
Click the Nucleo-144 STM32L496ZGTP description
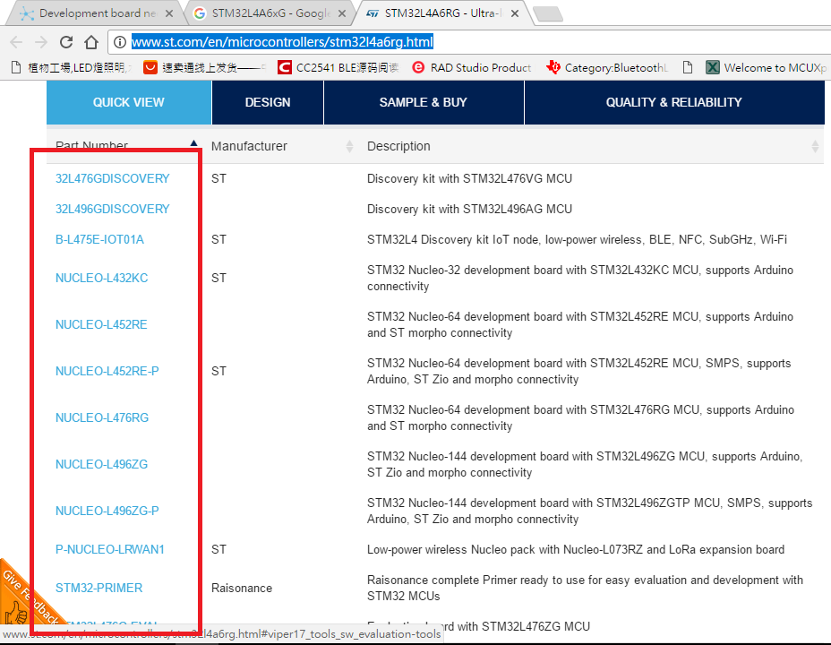pos(590,511)
